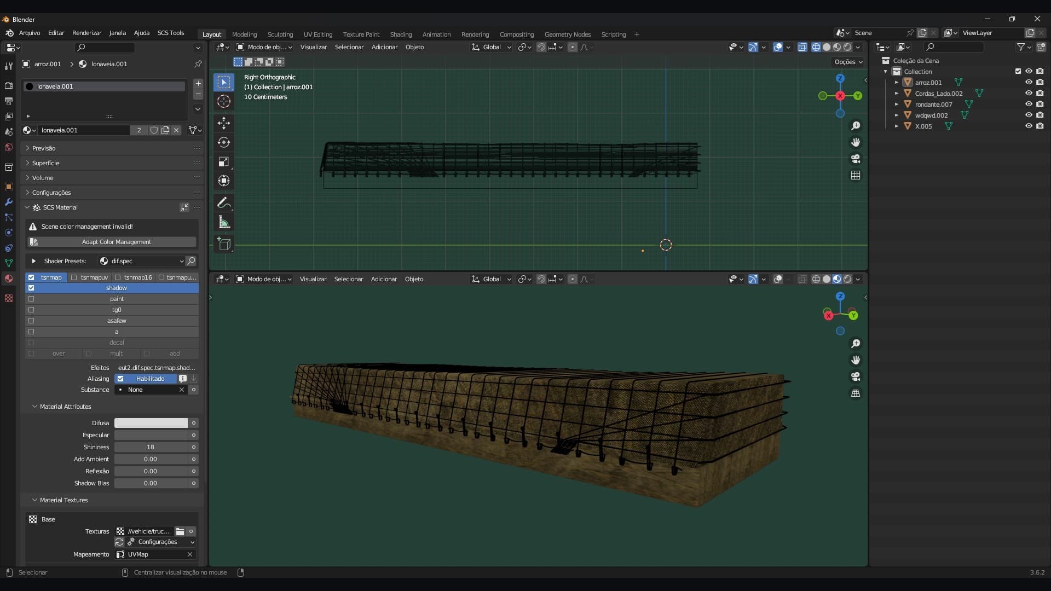Collapse the Material Attributes section
Screen dimensions: 1051x591
[x=65, y=407]
